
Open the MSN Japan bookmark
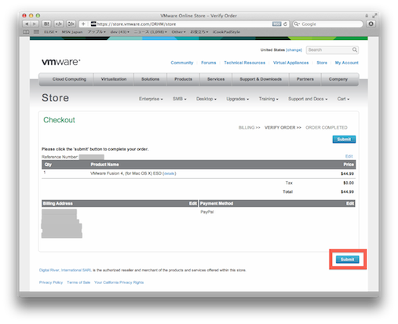[72, 32]
